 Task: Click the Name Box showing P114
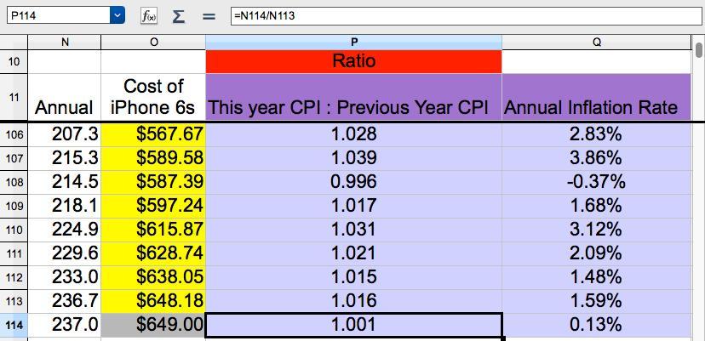(x=56, y=15)
